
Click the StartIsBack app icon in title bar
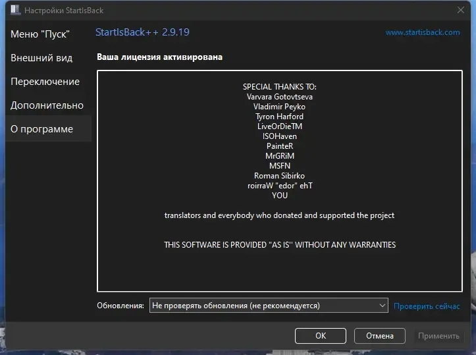(x=15, y=10)
